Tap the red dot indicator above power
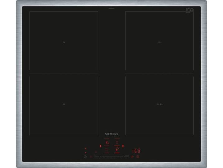The image size is (223, 168). tap(85, 153)
